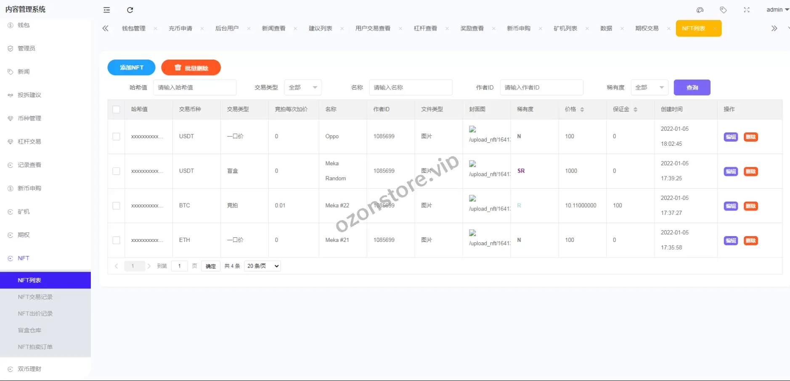Click the 添加NFT button
Viewport: 790px width, 381px height.
click(131, 68)
